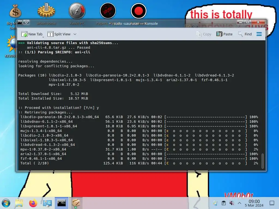Click the 'Packages (10)' label in terminal

pyautogui.click(x=32, y=75)
